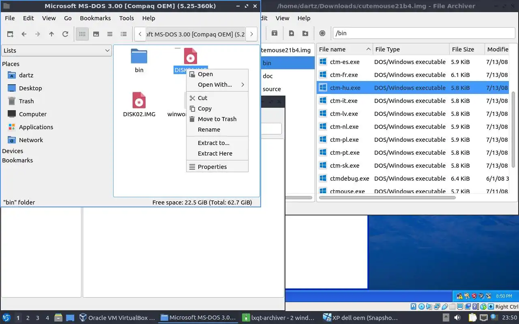Image resolution: width=519 pixels, height=324 pixels.
Task: Choose Copy in context menu
Action: point(217,109)
